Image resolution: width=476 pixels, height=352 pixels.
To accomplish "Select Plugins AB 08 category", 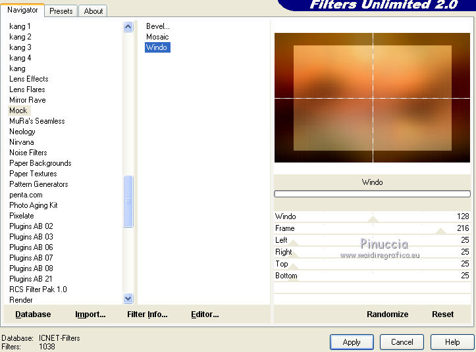I will click(x=31, y=268).
